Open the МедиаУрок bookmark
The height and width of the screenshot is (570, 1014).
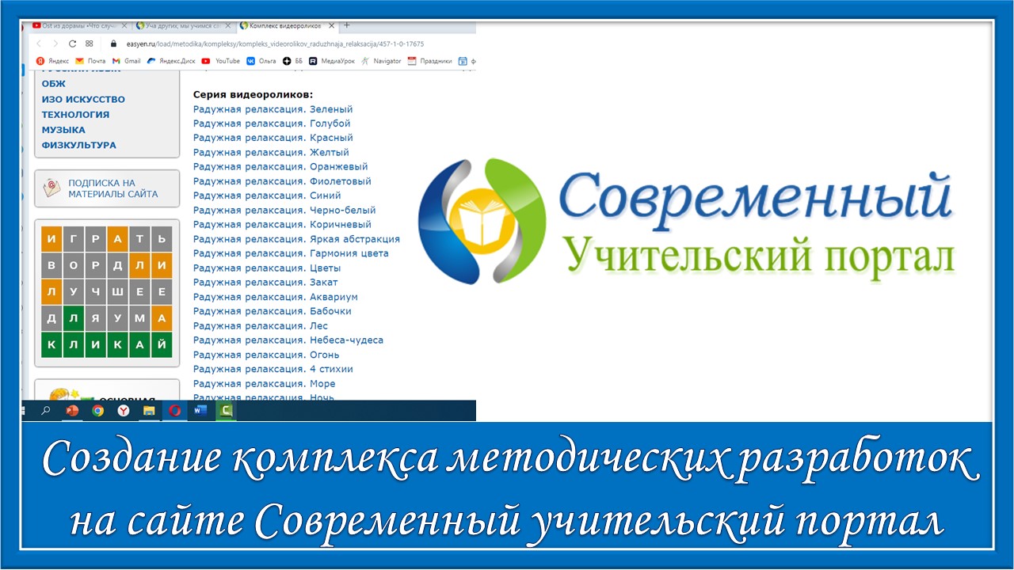click(x=333, y=61)
